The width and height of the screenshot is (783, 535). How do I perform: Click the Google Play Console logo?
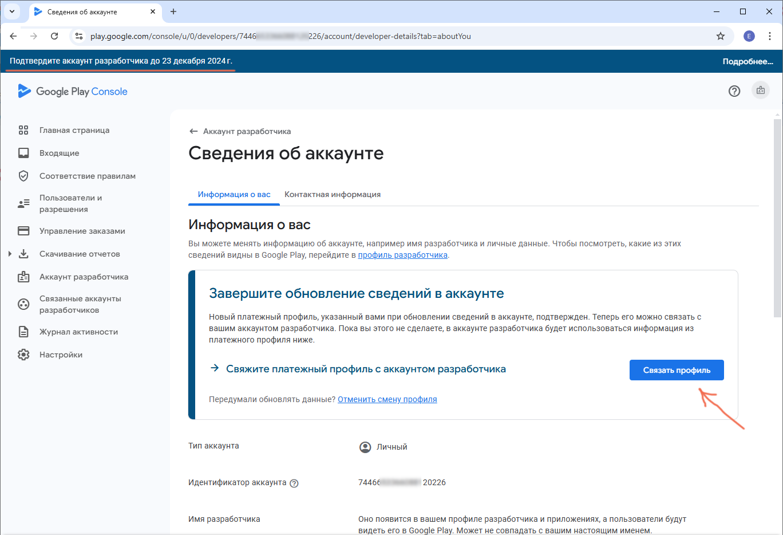[x=73, y=91]
